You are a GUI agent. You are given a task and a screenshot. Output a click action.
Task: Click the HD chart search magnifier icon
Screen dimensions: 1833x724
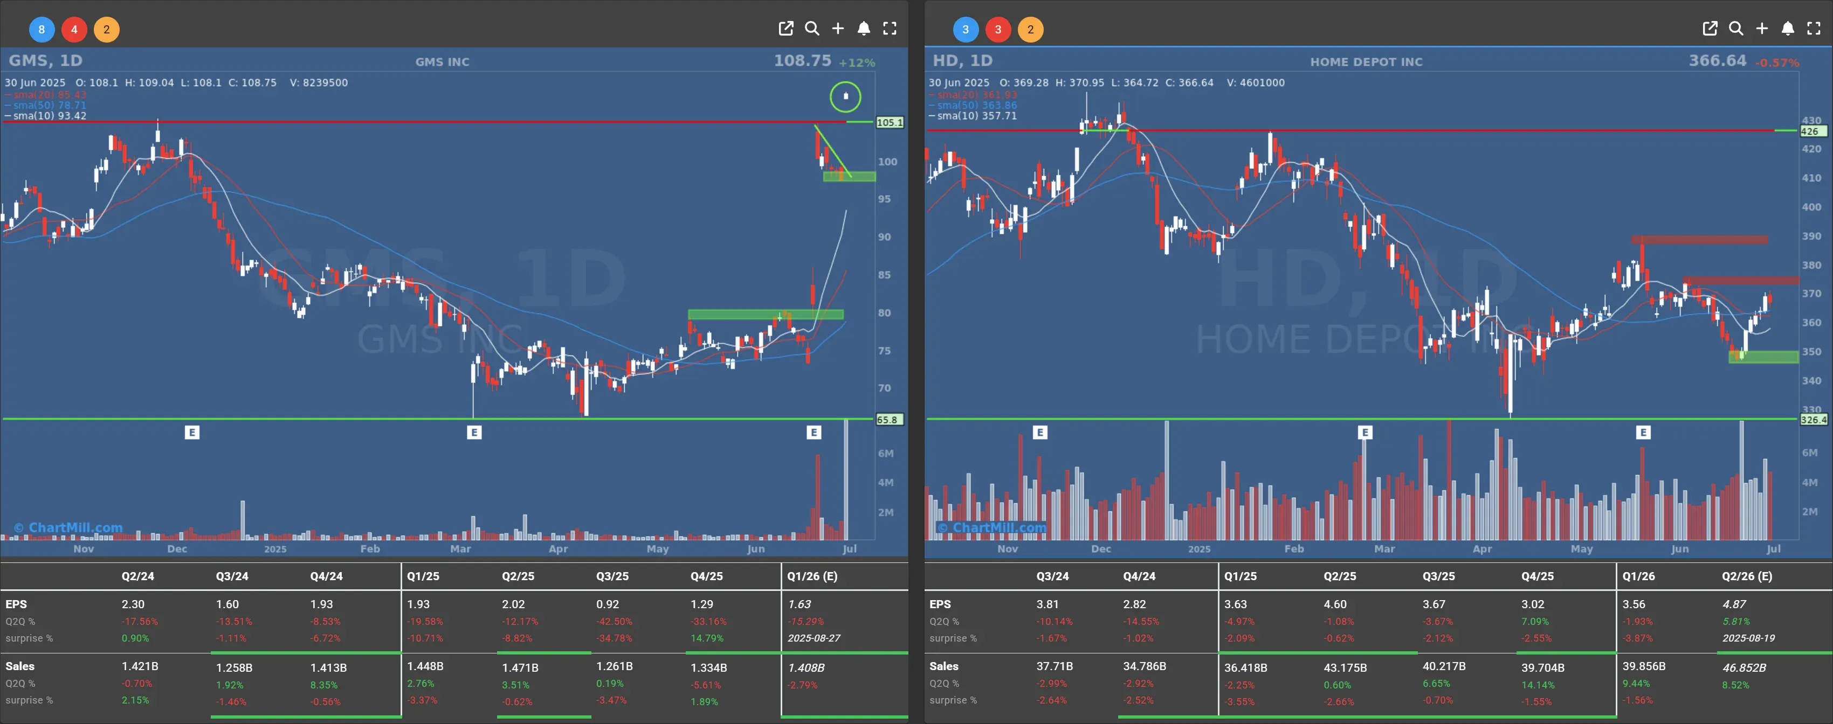1736,29
